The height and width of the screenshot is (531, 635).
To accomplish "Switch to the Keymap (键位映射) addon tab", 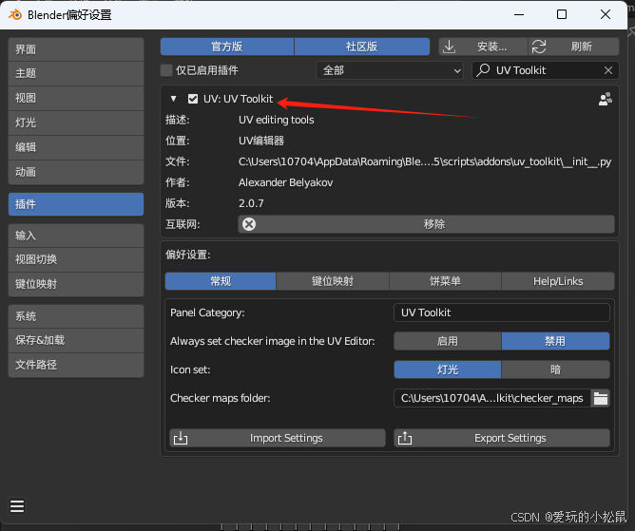I will tap(333, 281).
